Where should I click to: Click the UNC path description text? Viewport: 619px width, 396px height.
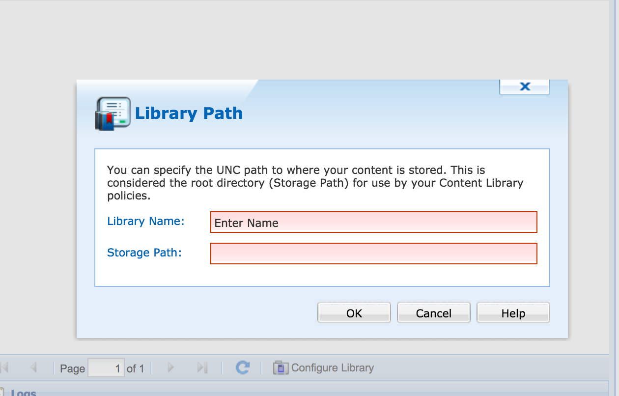(x=314, y=183)
